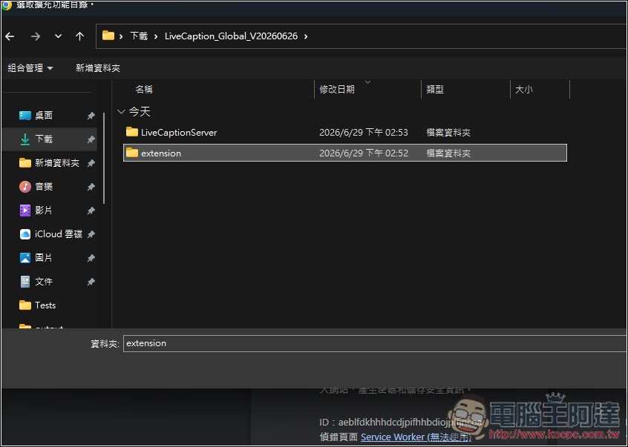Image resolution: width=628 pixels, height=447 pixels.
Task: Open 新增資料夾 in the sidebar
Action: click(49, 163)
